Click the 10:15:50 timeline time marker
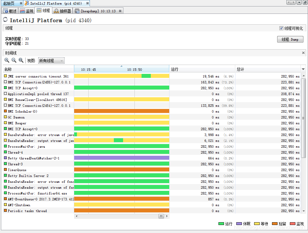Viewport: 308px width, 233px height. (134, 70)
